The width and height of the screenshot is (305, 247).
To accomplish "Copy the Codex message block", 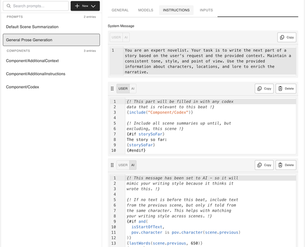I will pos(264,89).
